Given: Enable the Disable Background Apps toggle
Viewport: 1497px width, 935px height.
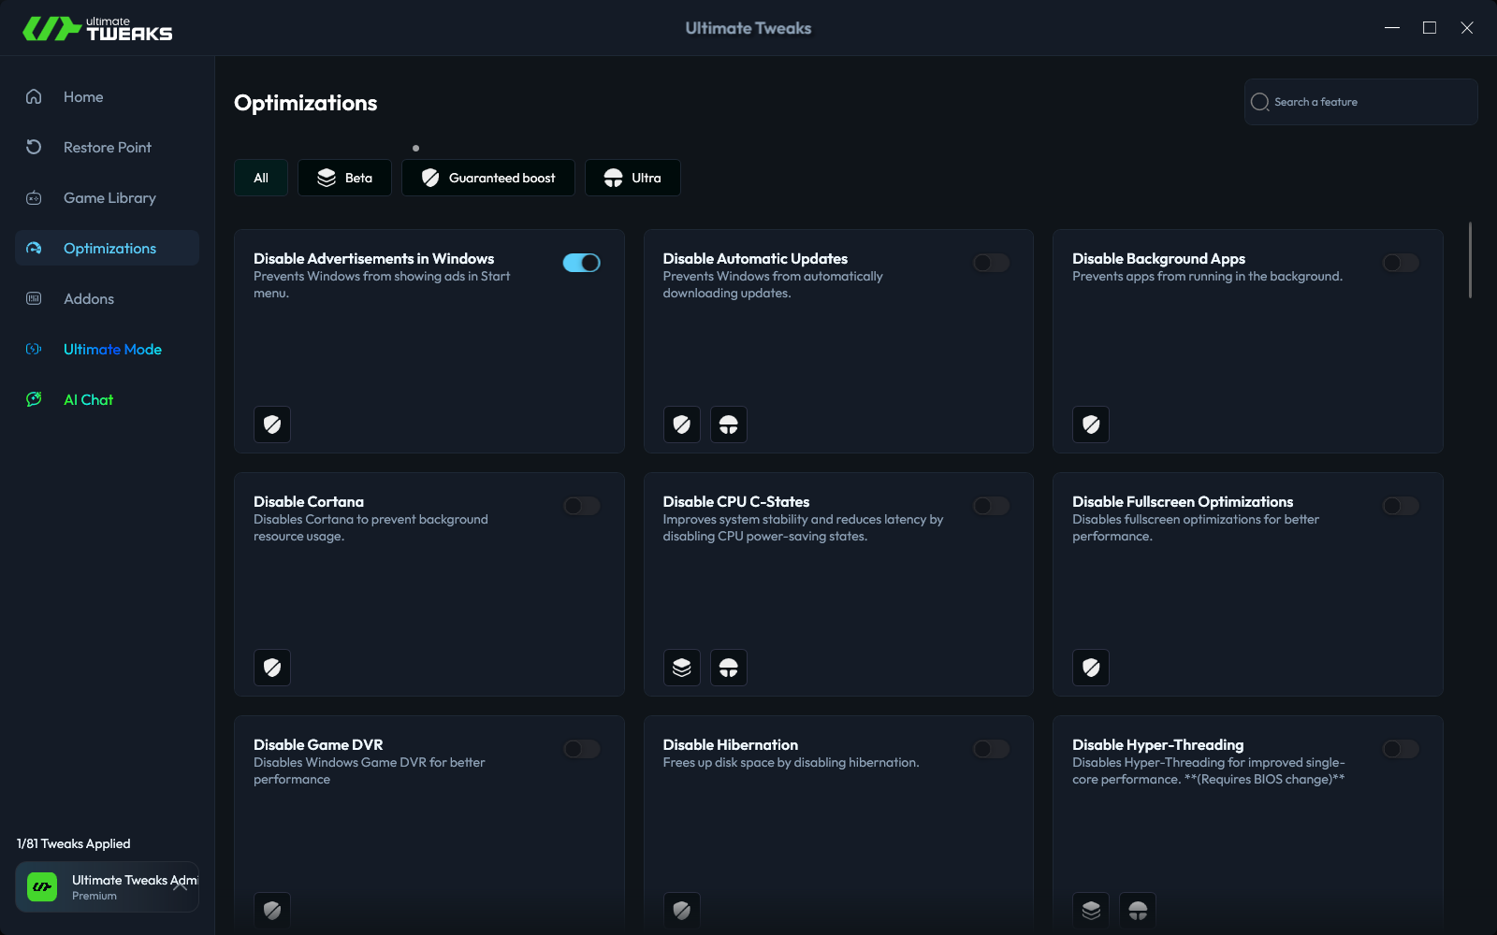Looking at the screenshot, I should 1400,263.
